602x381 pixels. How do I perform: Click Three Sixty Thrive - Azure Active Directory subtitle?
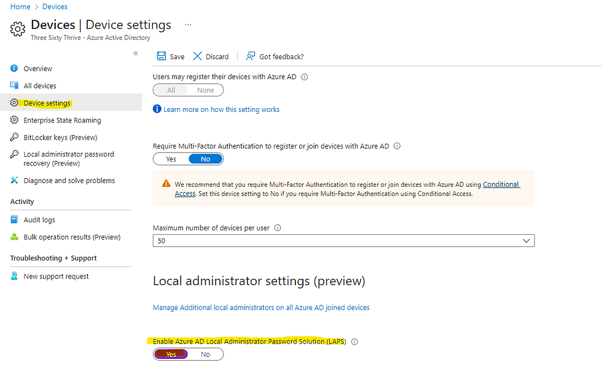(x=90, y=37)
